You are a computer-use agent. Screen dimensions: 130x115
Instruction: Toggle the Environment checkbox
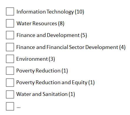pyautogui.click(x=10, y=59)
